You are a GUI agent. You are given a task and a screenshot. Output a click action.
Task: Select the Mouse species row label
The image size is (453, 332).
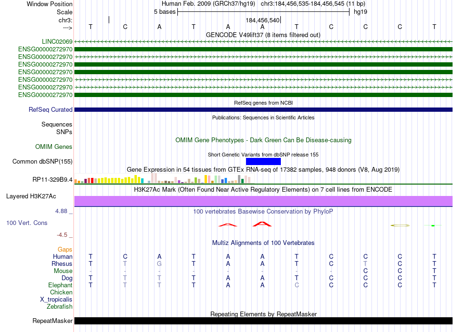coord(63,271)
